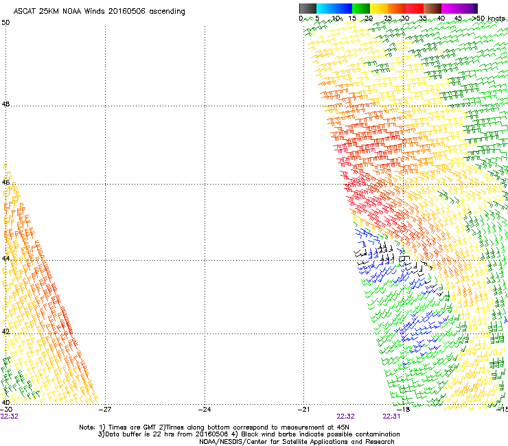This screenshot has width=508, height=446.
Task: Click the red 30-35 knots color bar segment
Action: click(x=415, y=8)
